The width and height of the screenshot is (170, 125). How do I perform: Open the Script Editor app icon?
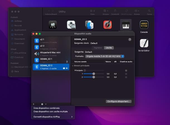[x=144, y=43]
